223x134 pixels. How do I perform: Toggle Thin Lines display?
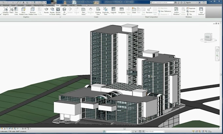16,11
